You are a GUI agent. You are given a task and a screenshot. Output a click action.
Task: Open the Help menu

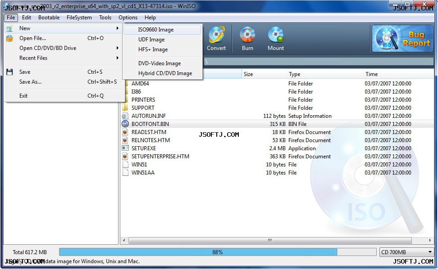coord(150,18)
